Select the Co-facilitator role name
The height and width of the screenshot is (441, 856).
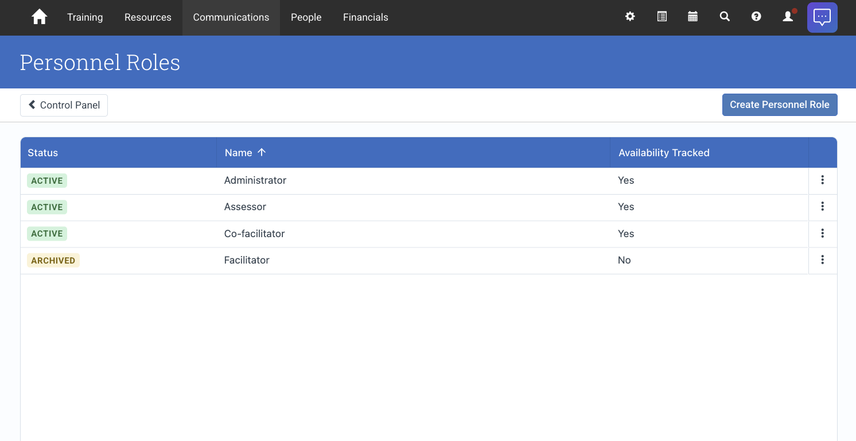(x=254, y=234)
